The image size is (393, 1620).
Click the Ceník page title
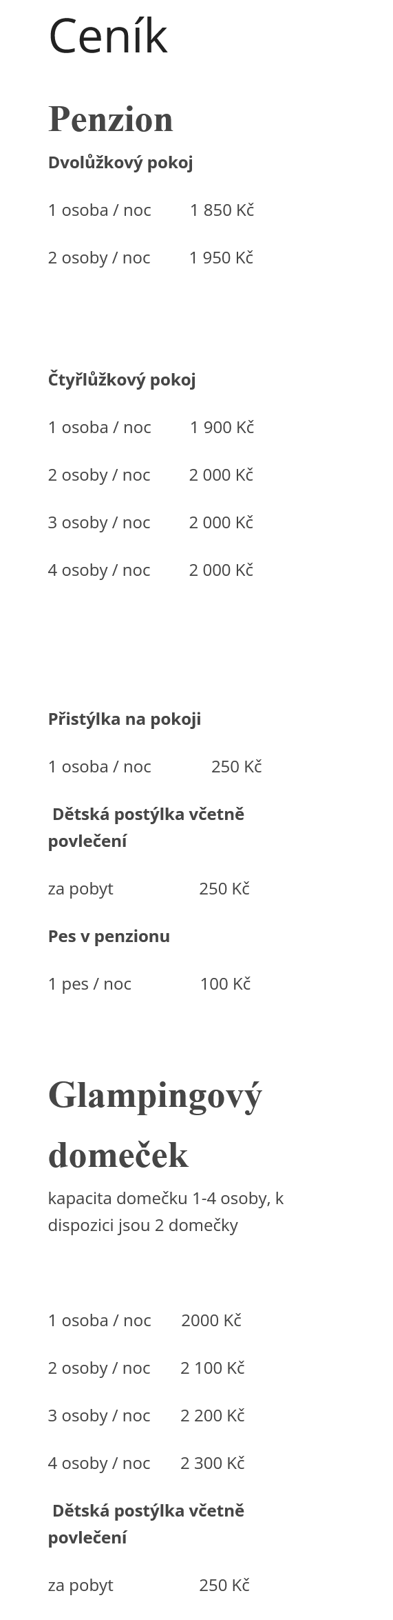coord(108,37)
